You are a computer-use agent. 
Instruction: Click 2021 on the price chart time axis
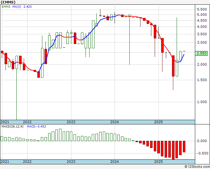(x=5, y=122)
